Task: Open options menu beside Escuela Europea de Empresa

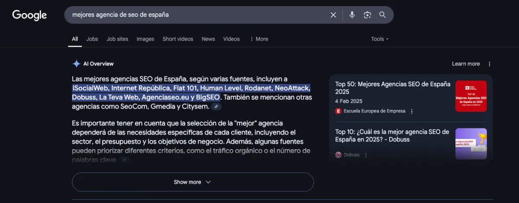Action: (x=412, y=111)
